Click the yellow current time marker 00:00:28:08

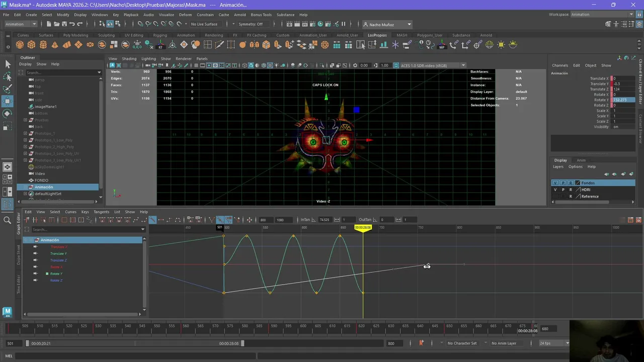pyautogui.click(x=363, y=228)
